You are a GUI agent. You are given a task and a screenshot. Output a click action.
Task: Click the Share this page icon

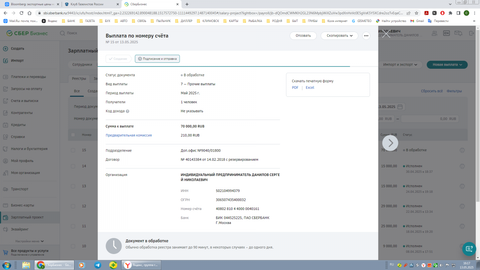click(408, 13)
